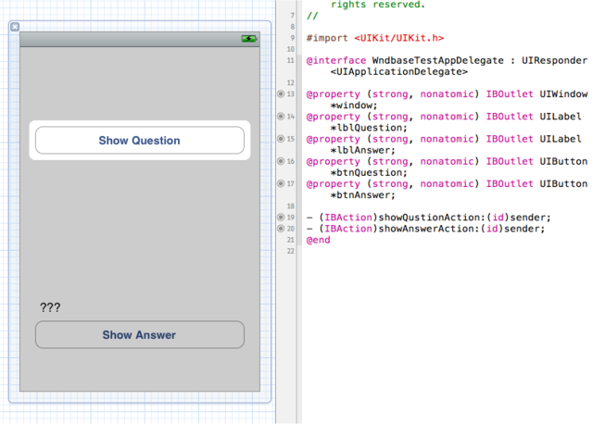Click the Show Answer button
The image size is (593, 424).
(x=140, y=335)
